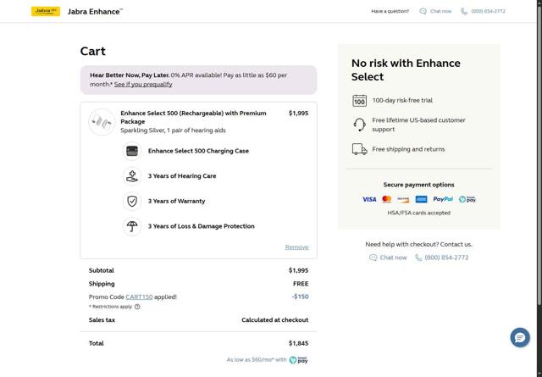Click the As low as $60/mo text
The width and height of the screenshot is (542, 377).
point(257,360)
